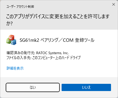Click the ユーザー アカウント制御 title text
Viewport: 118px width, 98px height.
coord(20,7)
